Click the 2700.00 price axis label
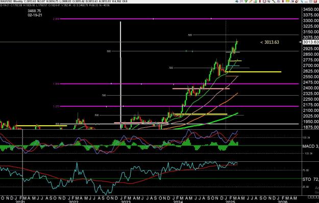This screenshot has width=319, height=203. coord(311,66)
